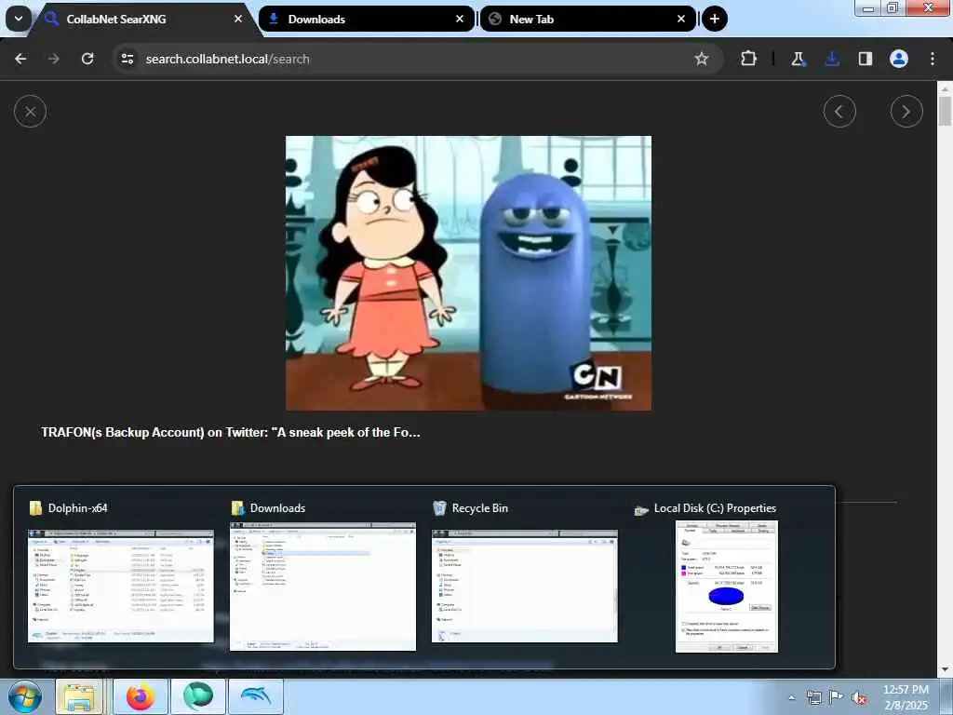
Task: Close the image detail view
Action: (31, 112)
